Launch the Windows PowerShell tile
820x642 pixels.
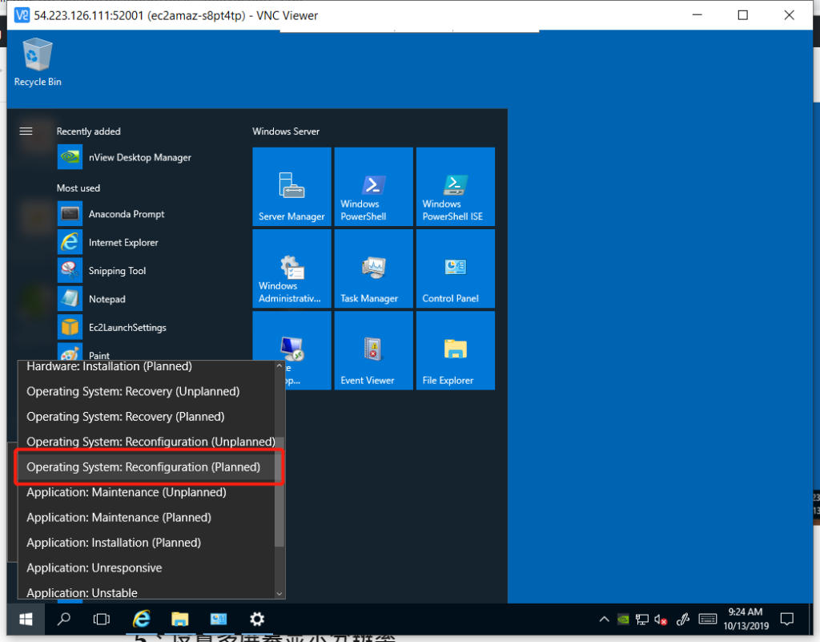[373, 187]
